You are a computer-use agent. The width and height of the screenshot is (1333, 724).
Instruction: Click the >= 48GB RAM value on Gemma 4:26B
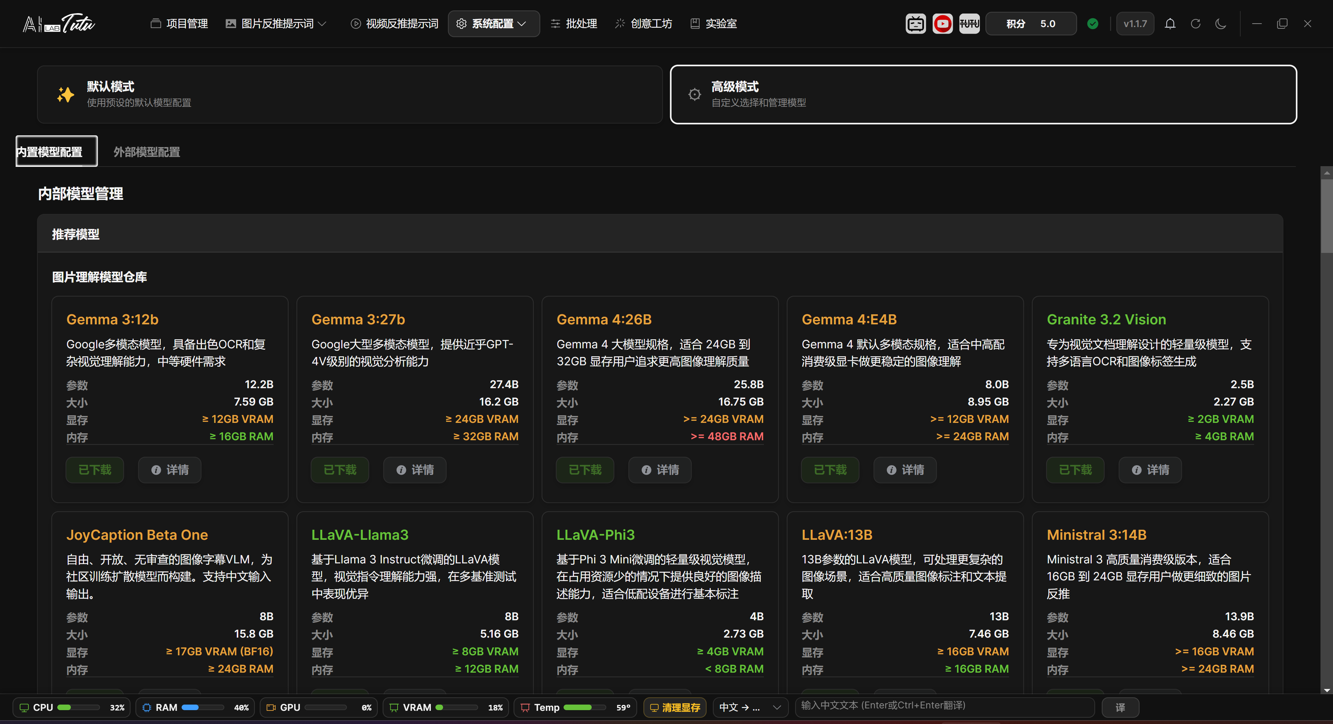click(727, 436)
